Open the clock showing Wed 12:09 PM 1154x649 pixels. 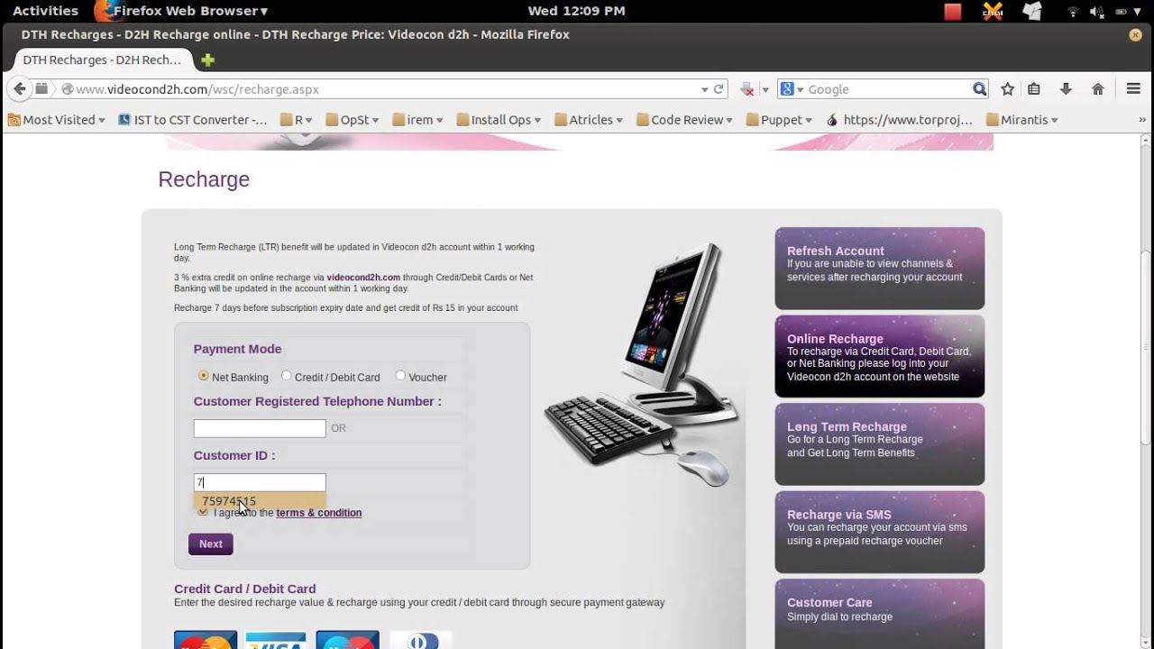(x=576, y=11)
